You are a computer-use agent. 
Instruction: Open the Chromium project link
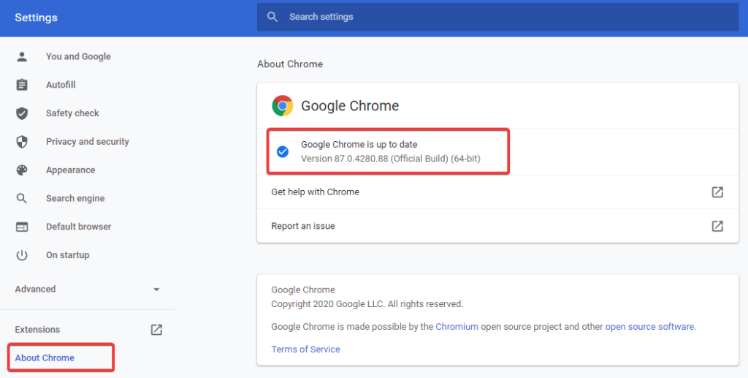click(457, 327)
